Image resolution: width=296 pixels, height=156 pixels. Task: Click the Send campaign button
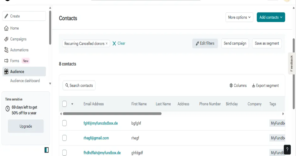tap(235, 43)
